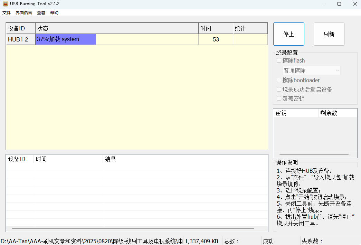The height and width of the screenshot is (245, 361).
Task: Click the key list horizontal scrollbar
Action: (314, 155)
